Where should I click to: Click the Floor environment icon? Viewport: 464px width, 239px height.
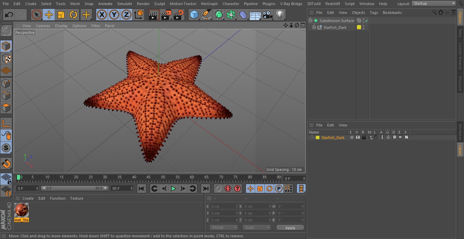(255, 15)
